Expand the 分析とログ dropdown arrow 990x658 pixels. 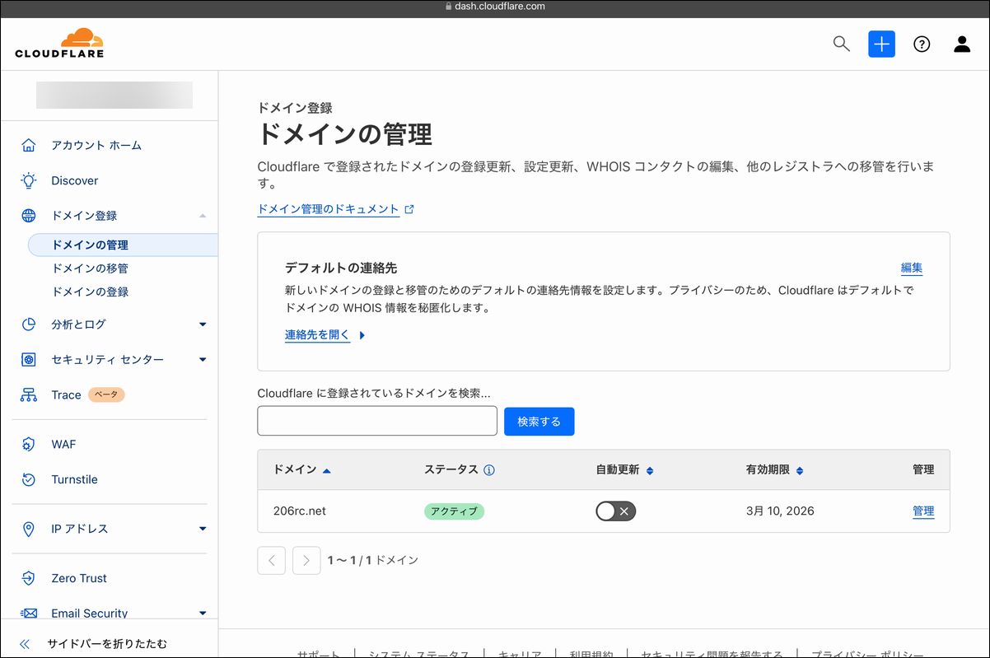[203, 324]
